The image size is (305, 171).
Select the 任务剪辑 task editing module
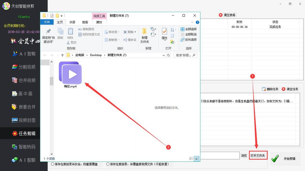(x=23, y=134)
